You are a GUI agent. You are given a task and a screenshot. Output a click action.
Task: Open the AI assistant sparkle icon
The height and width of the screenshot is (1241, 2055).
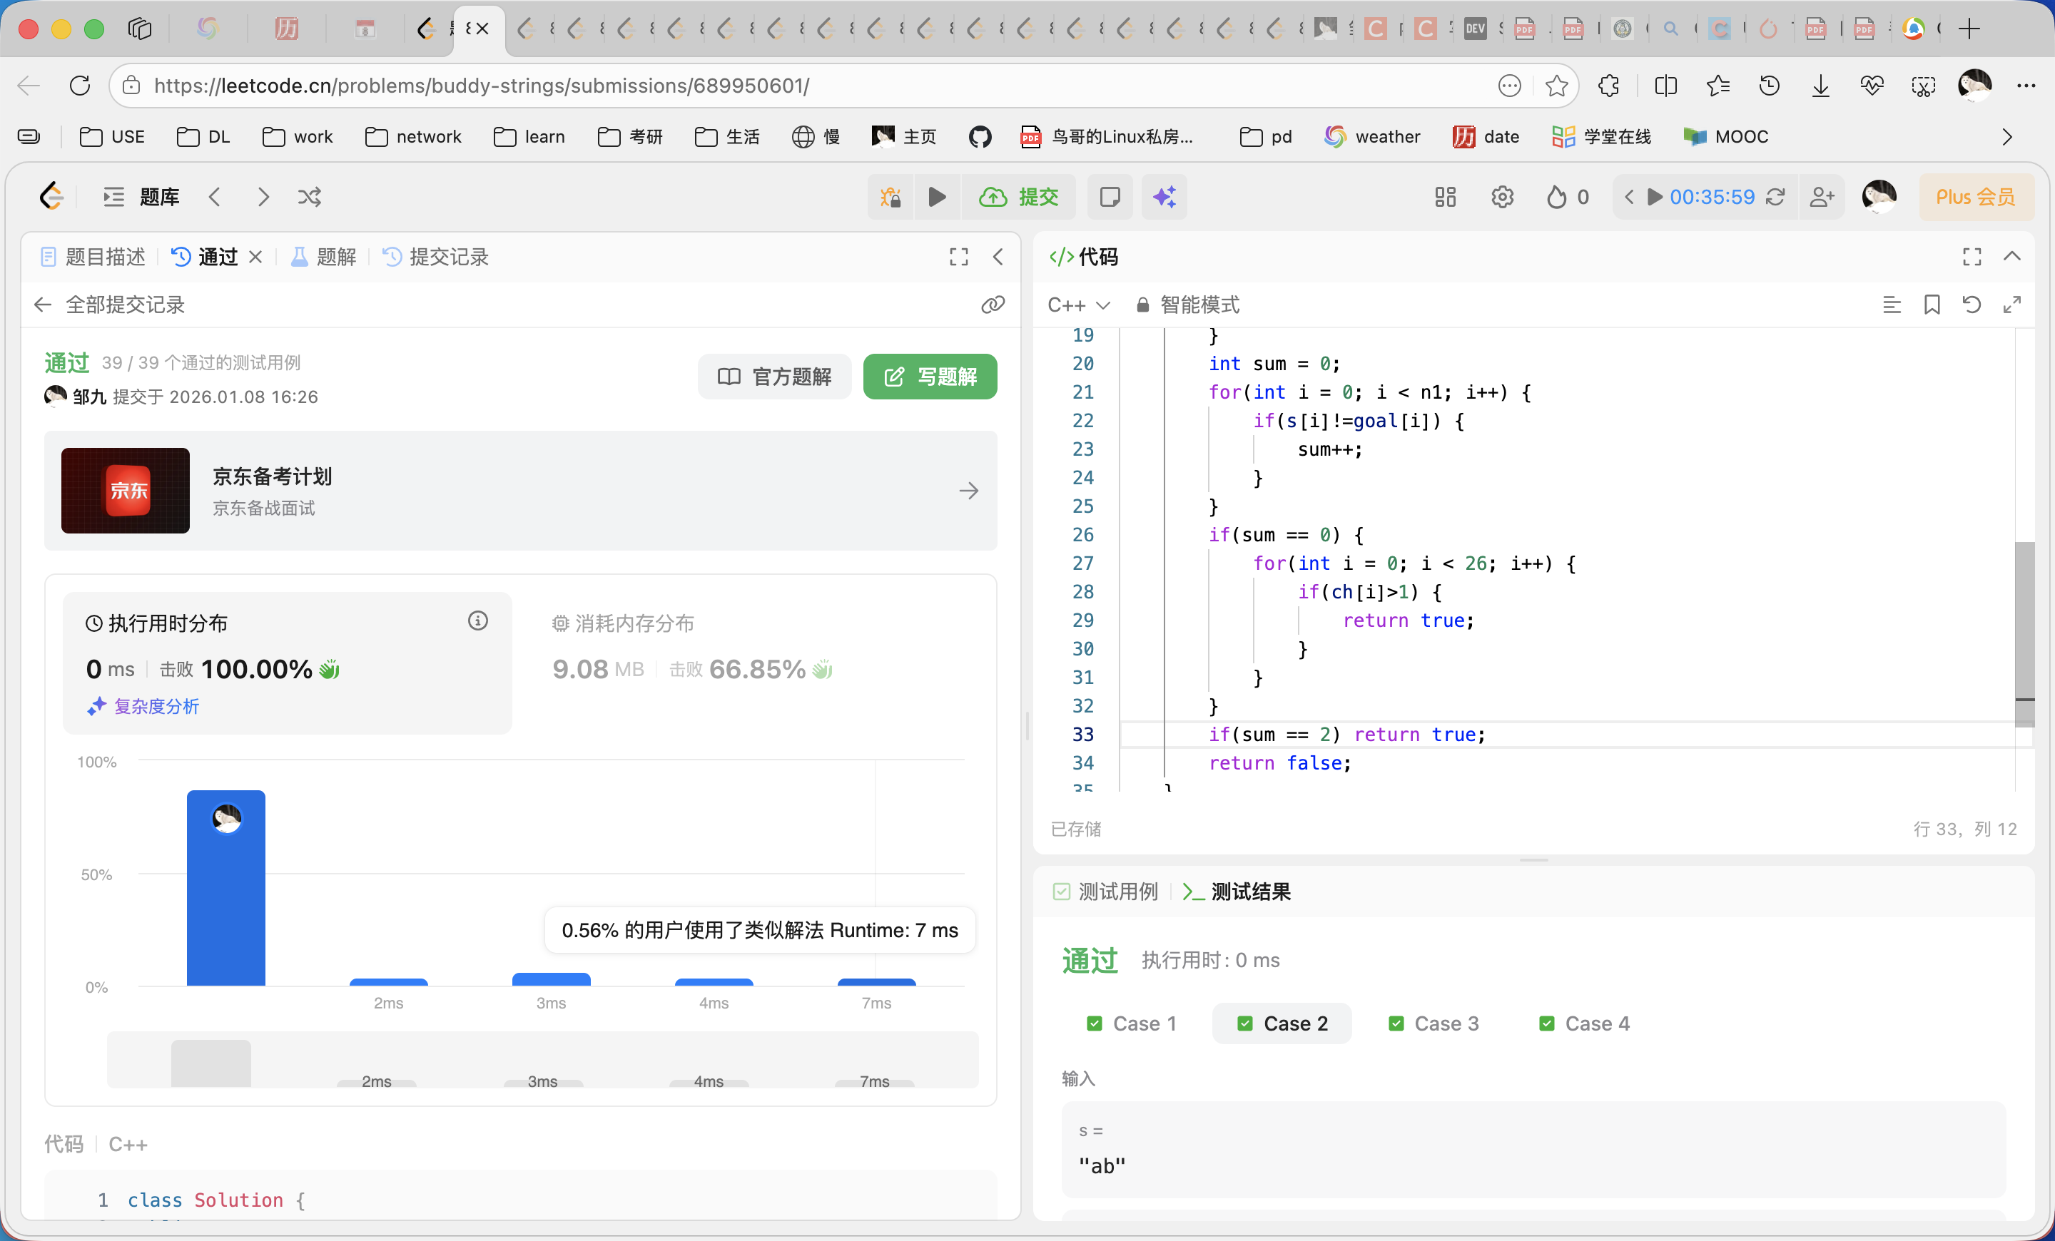tap(1164, 197)
